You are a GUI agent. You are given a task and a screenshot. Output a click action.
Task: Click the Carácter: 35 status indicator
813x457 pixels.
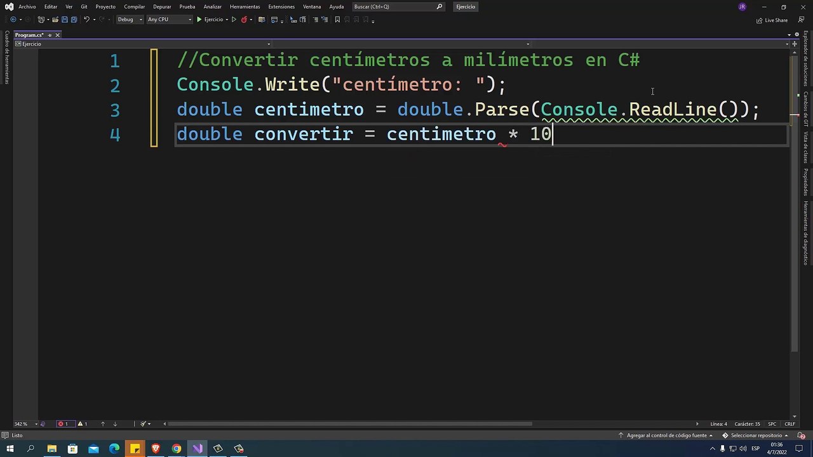747,424
